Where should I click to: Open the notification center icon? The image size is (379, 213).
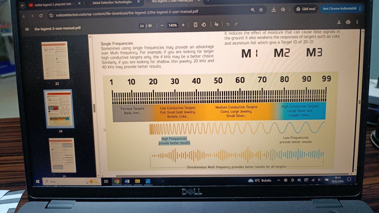click(x=349, y=179)
